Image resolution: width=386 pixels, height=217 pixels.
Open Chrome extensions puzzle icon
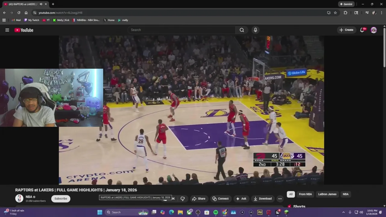pyautogui.click(x=346, y=13)
